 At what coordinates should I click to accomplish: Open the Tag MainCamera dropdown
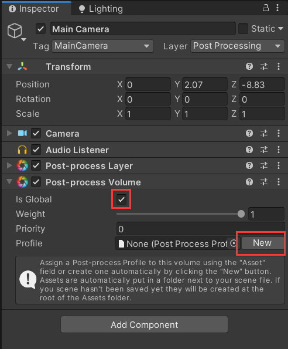point(102,46)
